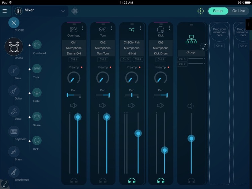The height and width of the screenshot is (189, 252).
Task: Select the Keyboard instrument category
Action: point(14,132)
